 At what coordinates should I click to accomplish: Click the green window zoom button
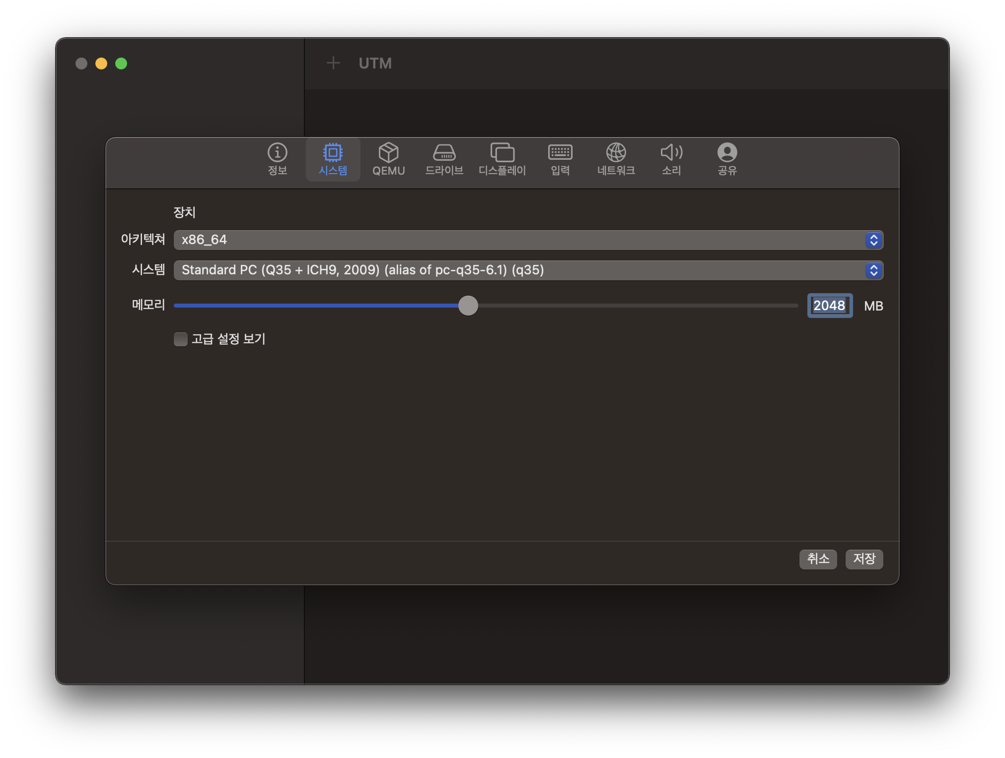point(121,63)
